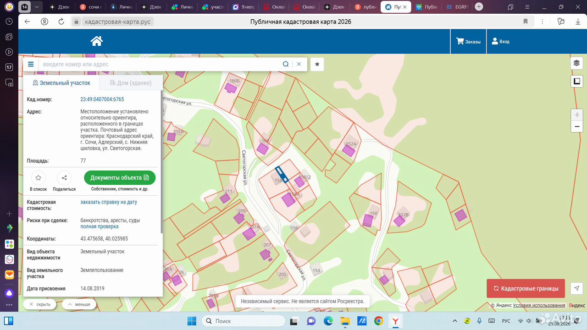The height and width of the screenshot is (330, 587).
Task: Switch the РУС keyboard language
Action: (x=506, y=321)
